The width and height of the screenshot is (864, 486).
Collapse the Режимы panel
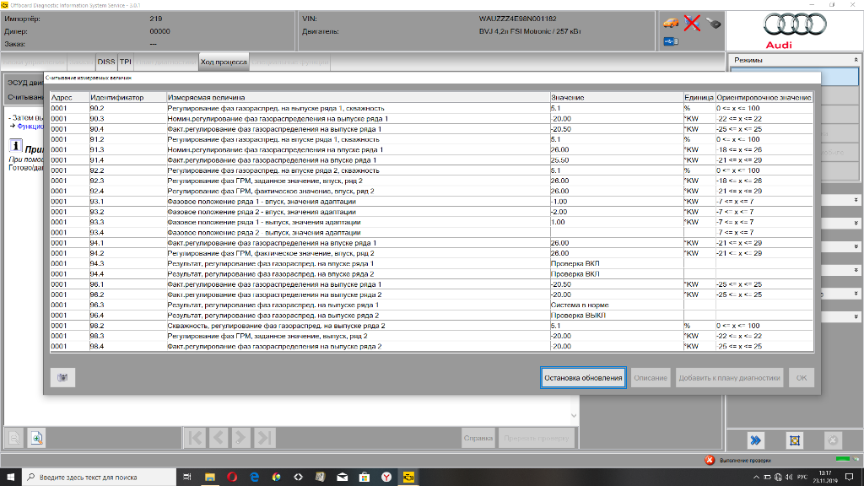point(856,61)
